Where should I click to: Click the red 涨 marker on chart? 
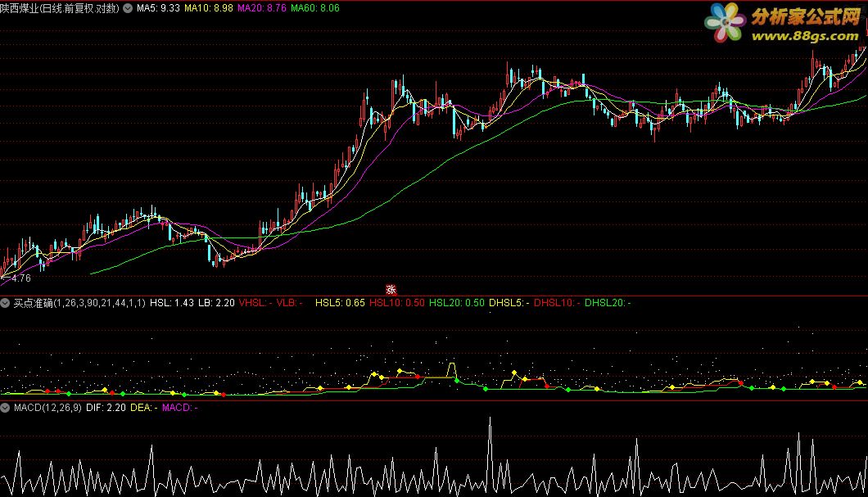(391, 290)
